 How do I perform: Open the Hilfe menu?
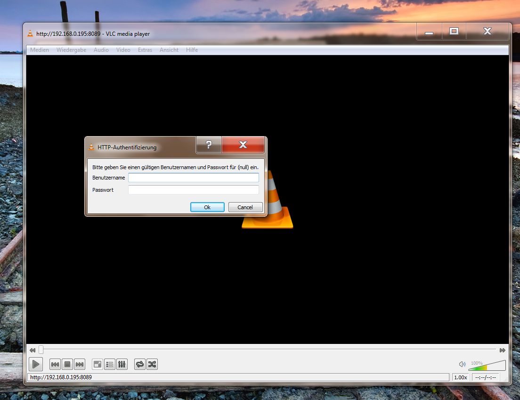point(192,50)
